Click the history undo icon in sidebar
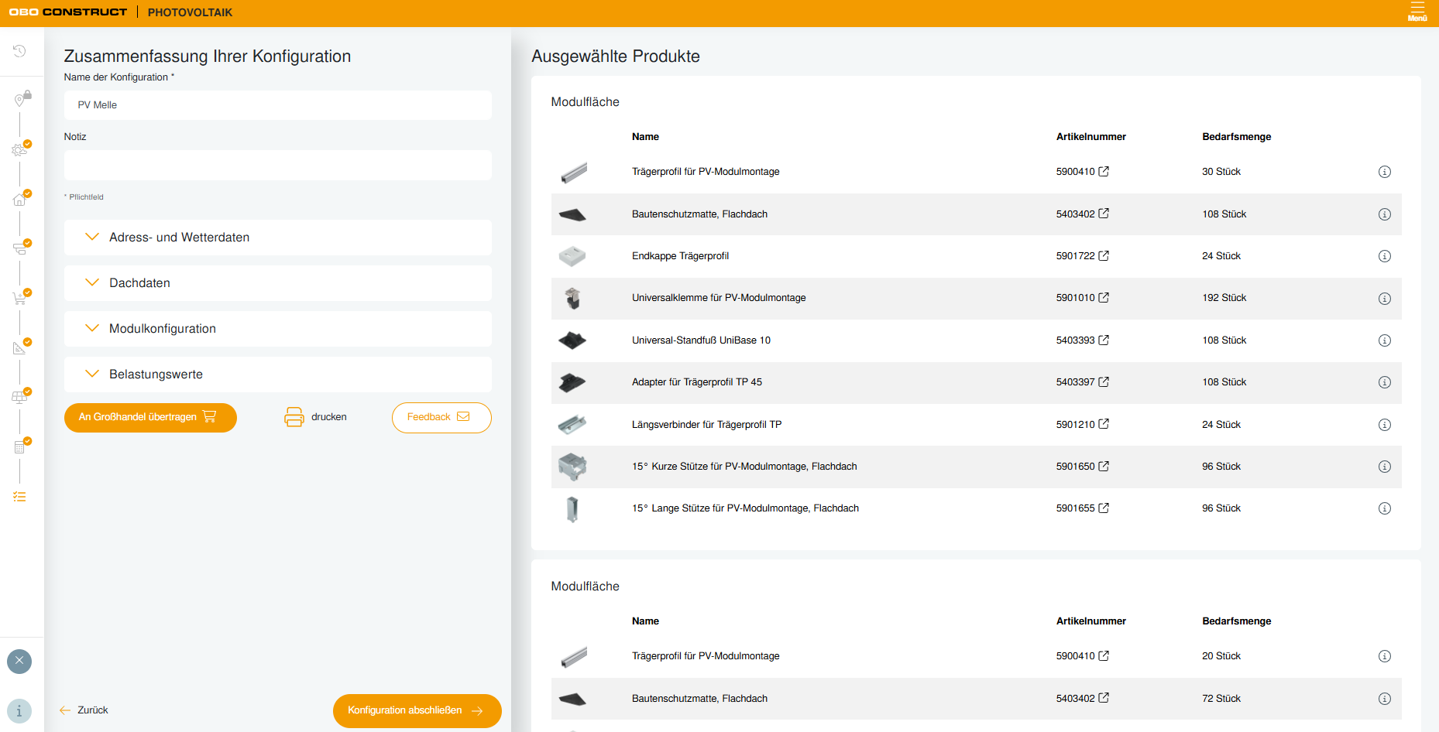The image size is (1439, 732). click(19, 51)
